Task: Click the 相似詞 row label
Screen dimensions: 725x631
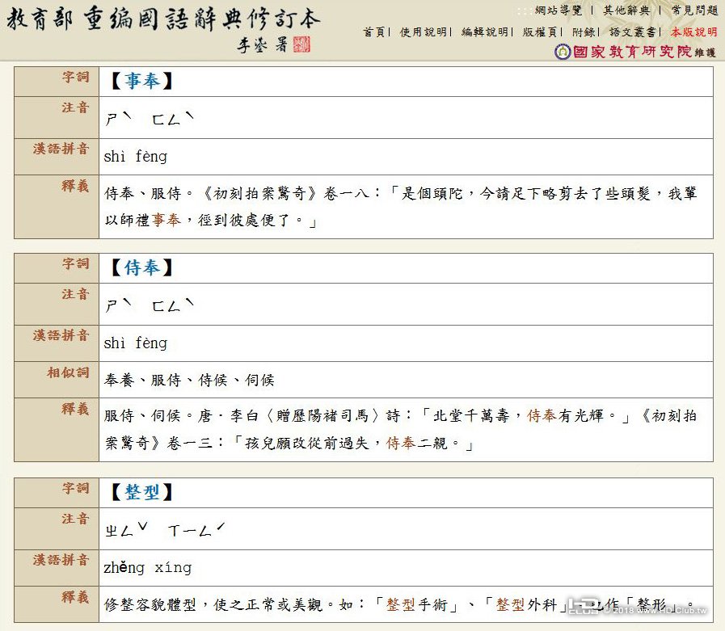Action: tap(68, 372)
